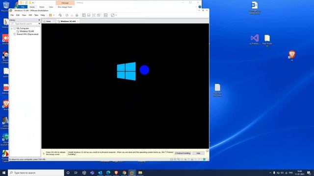Image resolution: width=314 pixels, height=176 pixels.
Task: Enter full screen mode from the toolbar
Action: click(x=94, y=15)
